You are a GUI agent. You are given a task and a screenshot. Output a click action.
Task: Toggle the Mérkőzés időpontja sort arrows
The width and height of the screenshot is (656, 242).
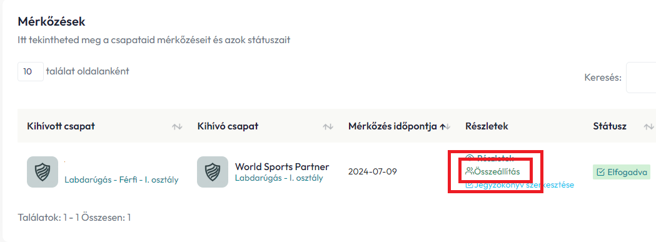(445, 126)
